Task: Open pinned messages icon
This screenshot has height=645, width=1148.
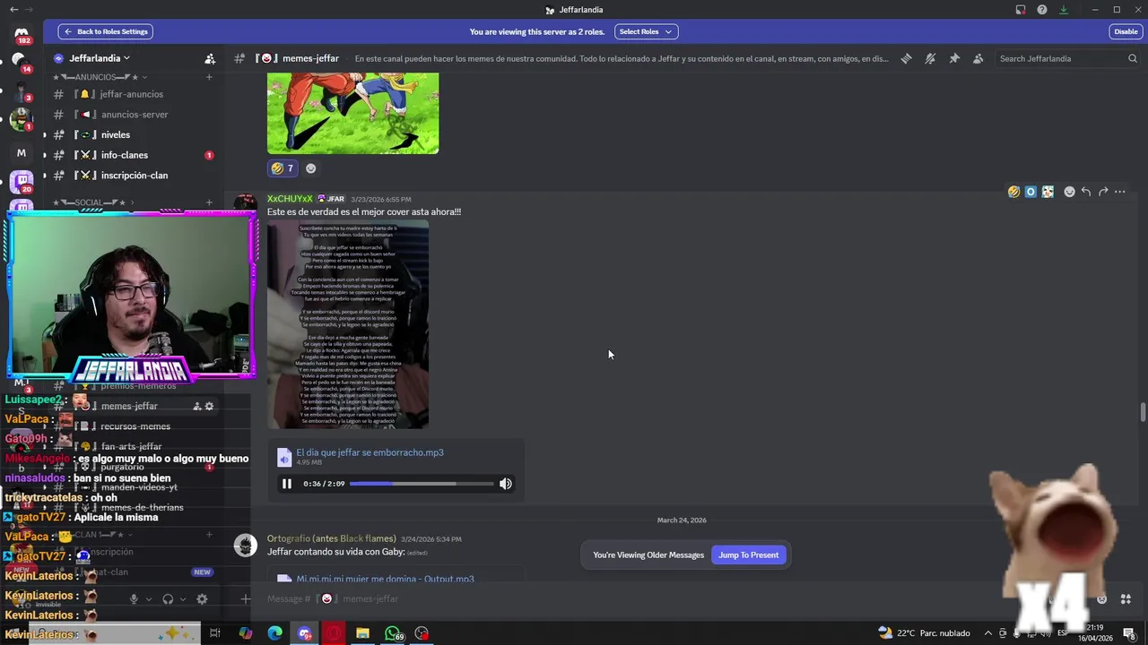Action: point(954,58)
